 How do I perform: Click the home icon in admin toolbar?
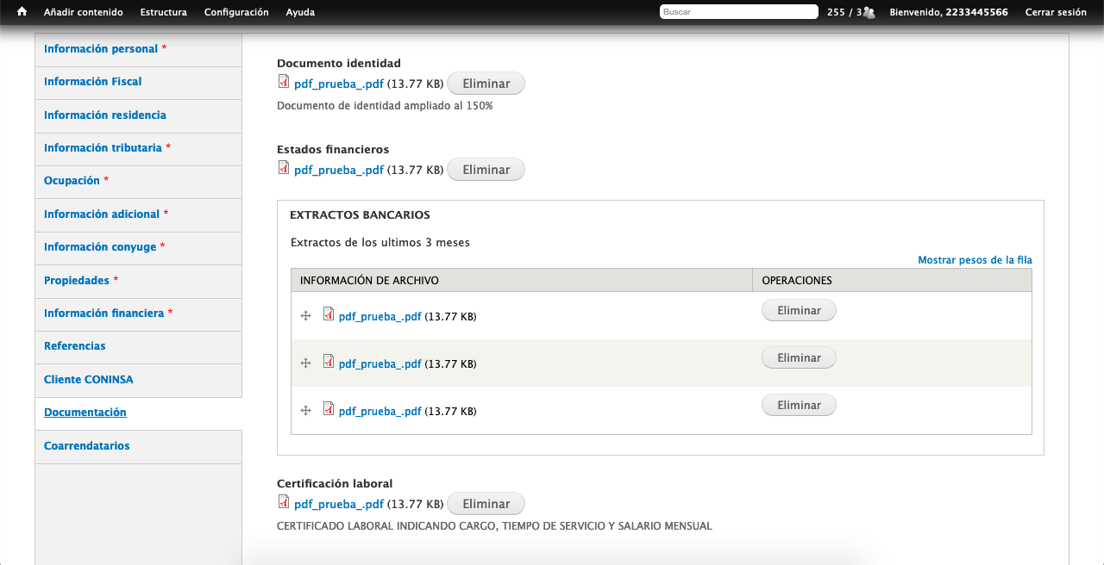pyautogui.click(x=22, y=12)
